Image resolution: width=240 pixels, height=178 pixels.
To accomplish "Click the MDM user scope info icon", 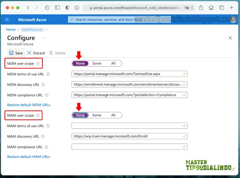I will coord(38,63).
